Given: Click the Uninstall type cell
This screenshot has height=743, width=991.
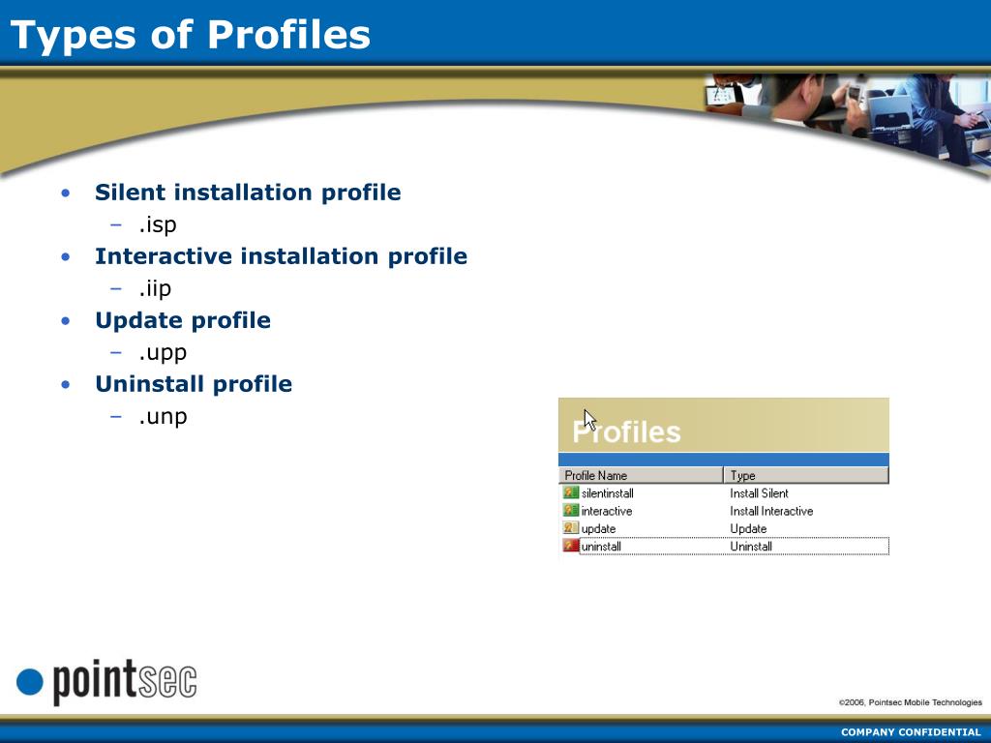Looking at the screenshot, I should tap(751, 547).
